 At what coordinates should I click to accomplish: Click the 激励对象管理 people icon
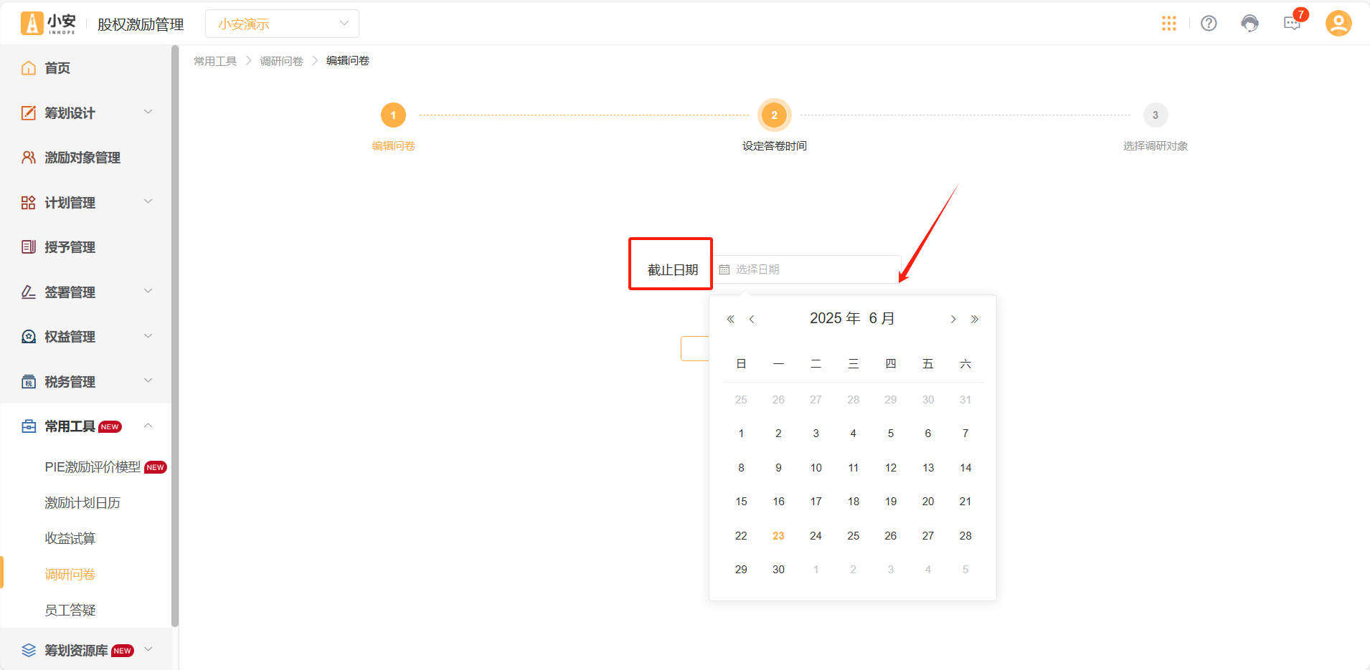[x=29, y=158]
